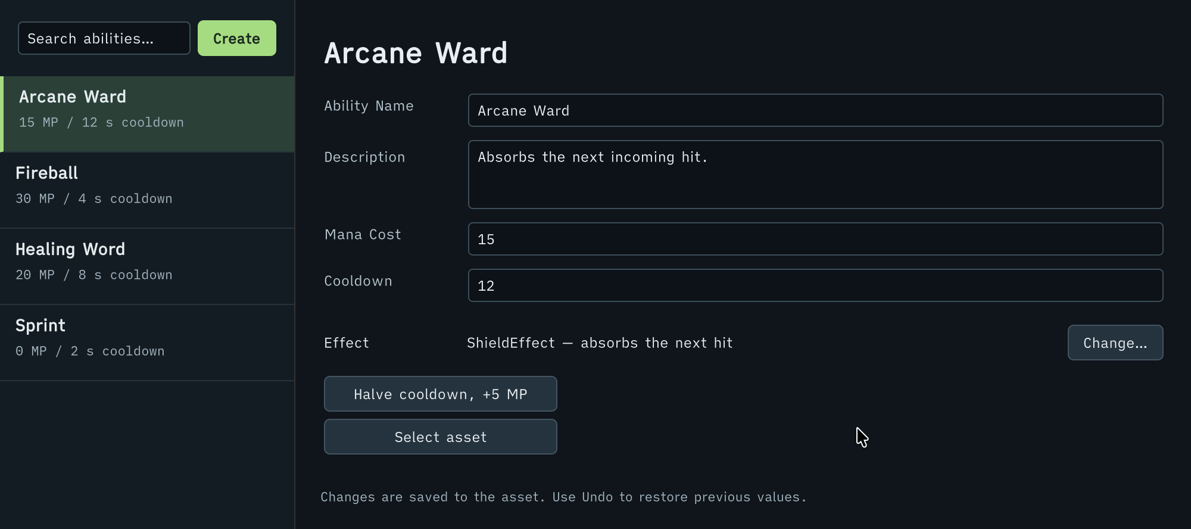Image resolution: width=1191 pixels, height=529 pixels.
Task: Focus the Mana Cost input showing 15
Action: click(815, 239)
